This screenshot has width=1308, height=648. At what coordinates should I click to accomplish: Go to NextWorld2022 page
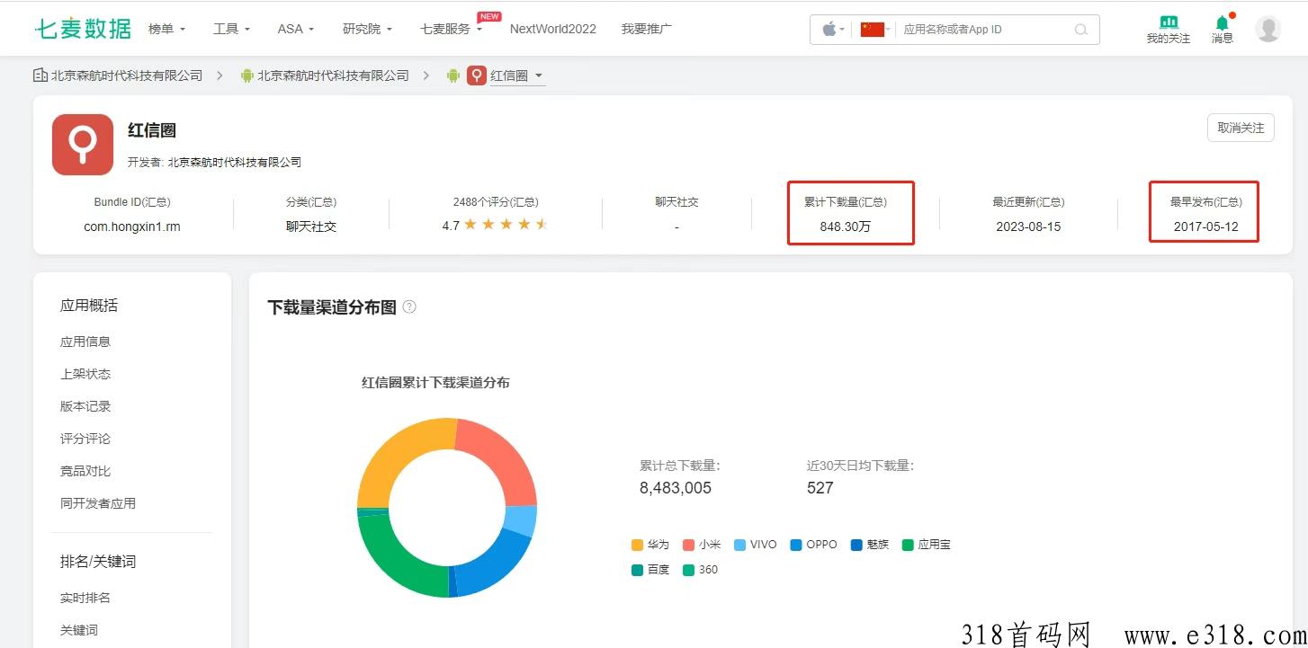point(552,29)
